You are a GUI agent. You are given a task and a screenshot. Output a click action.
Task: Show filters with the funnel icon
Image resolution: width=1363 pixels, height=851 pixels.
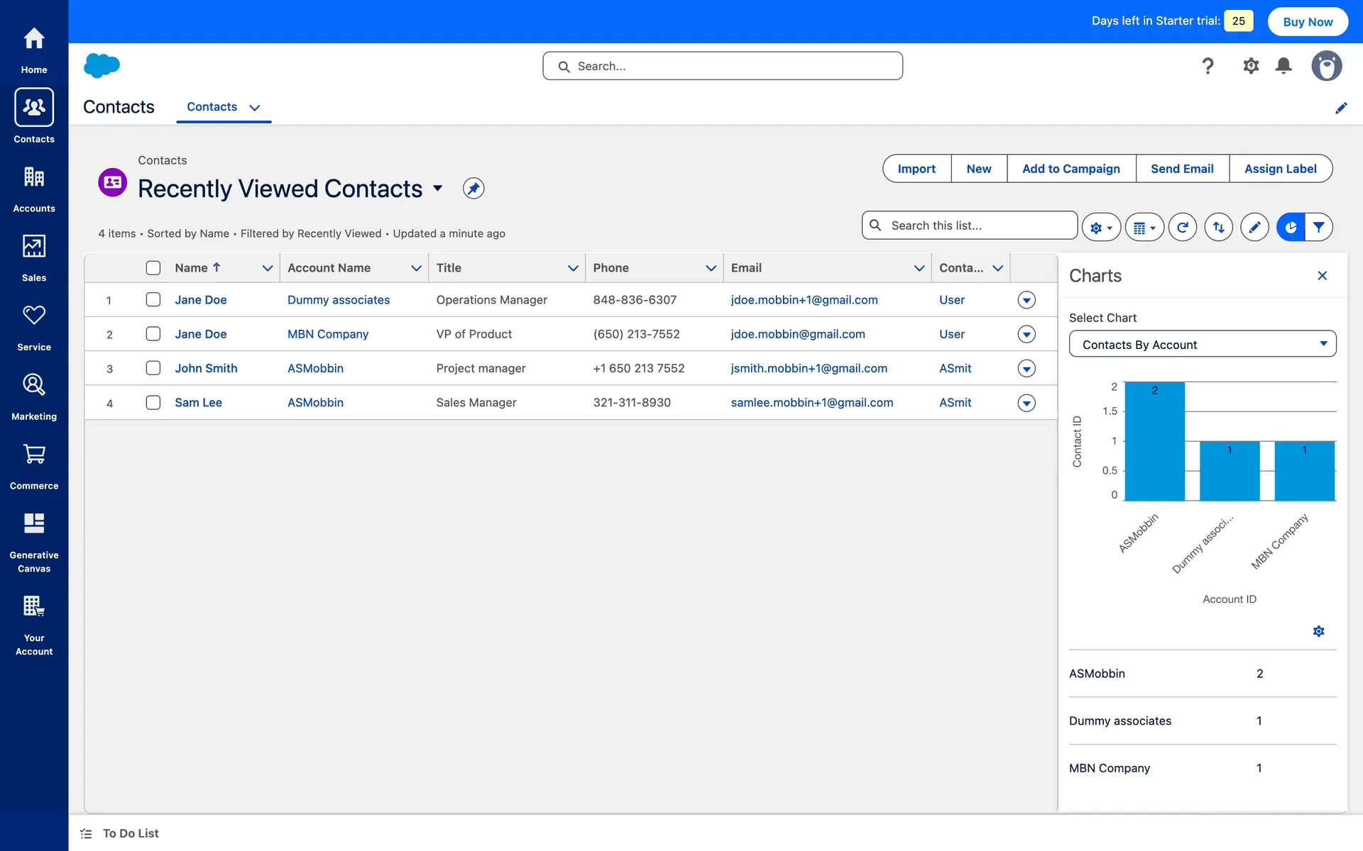1318,228
